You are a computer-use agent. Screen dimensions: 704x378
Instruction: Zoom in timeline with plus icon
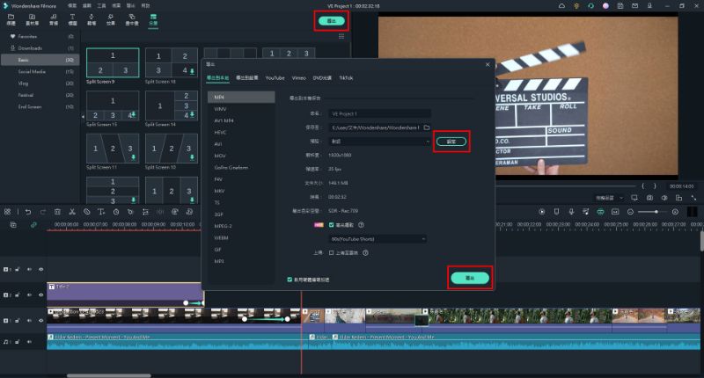click(675, 212)
